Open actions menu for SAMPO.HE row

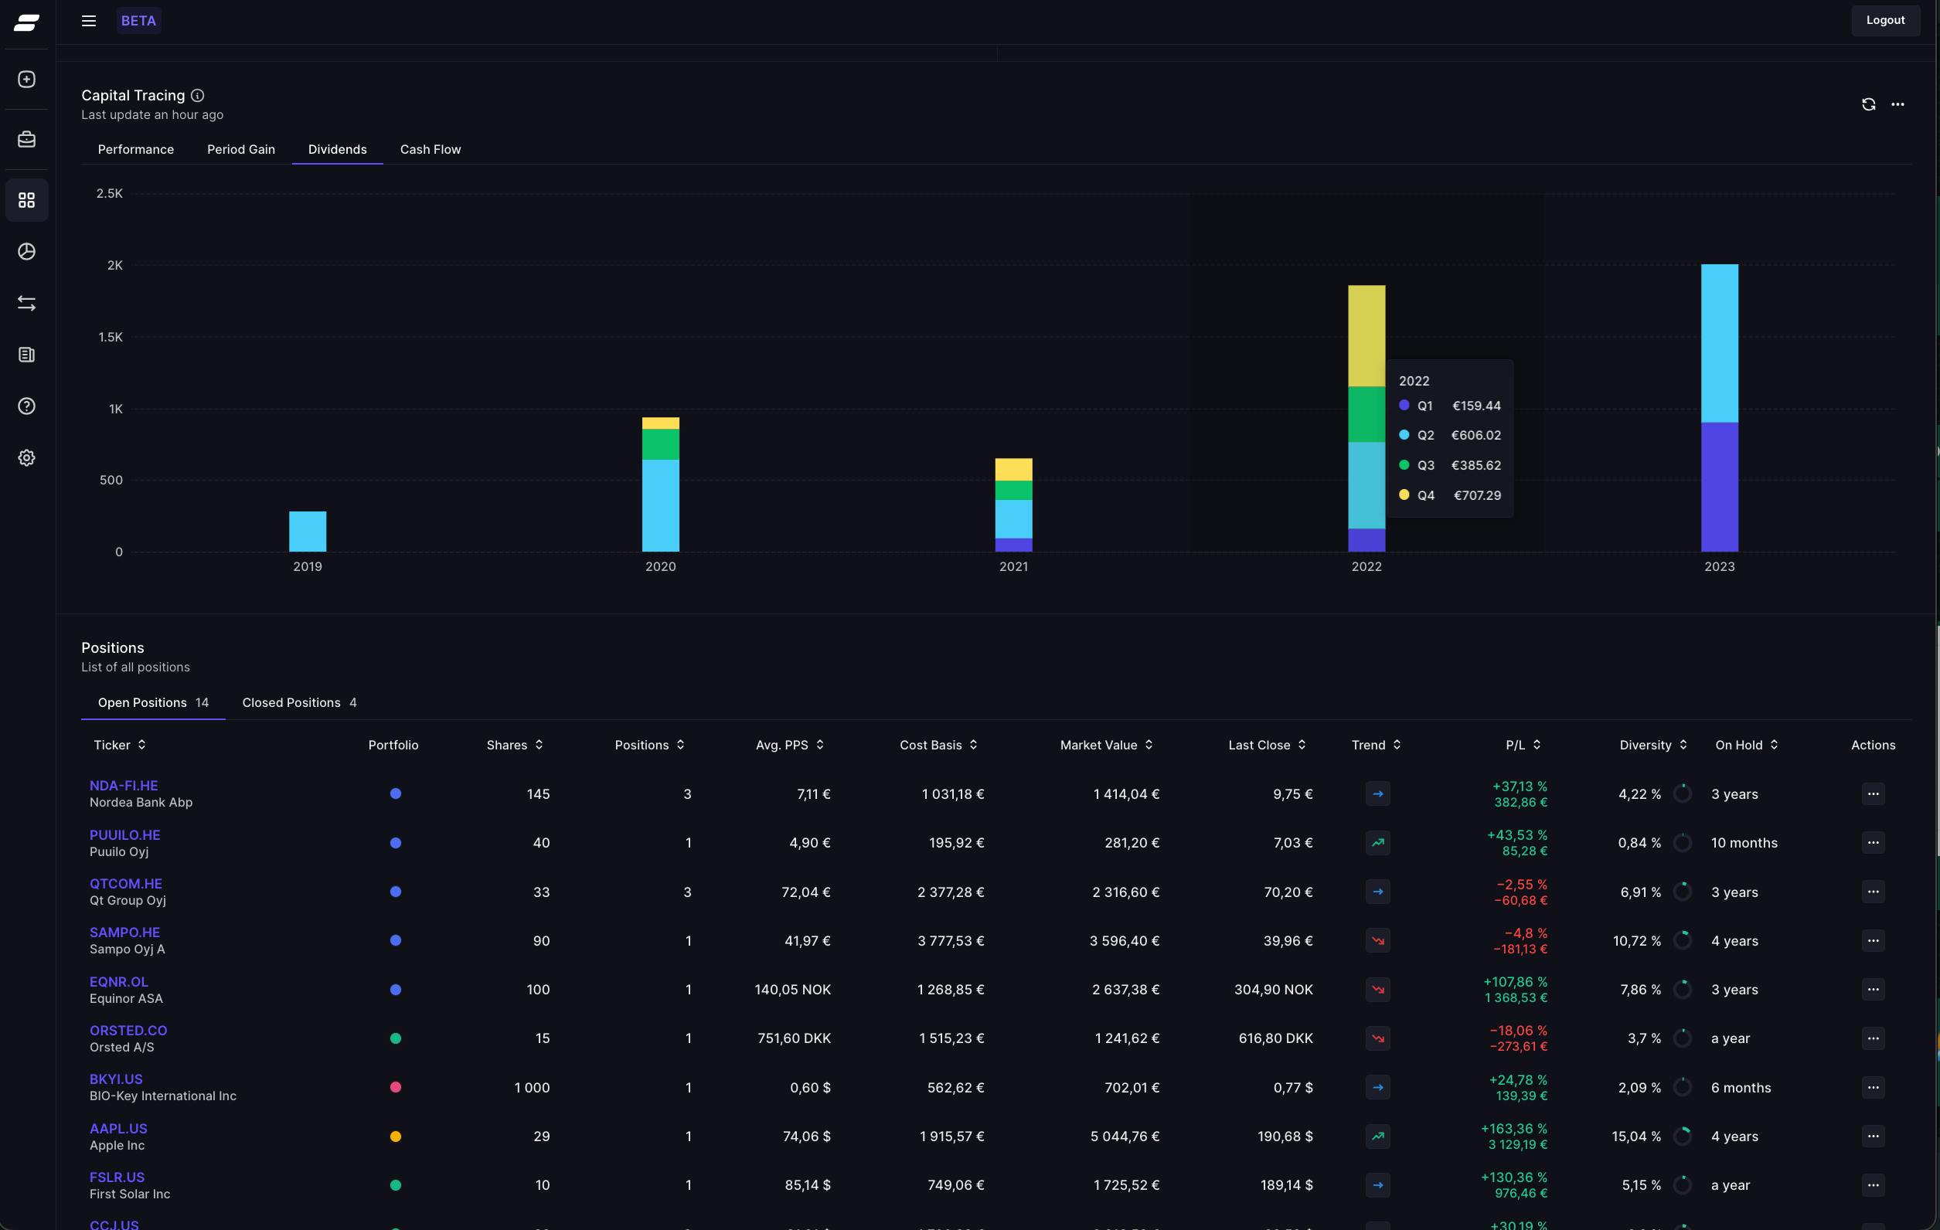click(x=1873, y=940)
